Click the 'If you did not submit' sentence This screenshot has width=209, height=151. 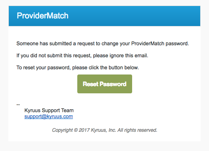click(82, 56)
